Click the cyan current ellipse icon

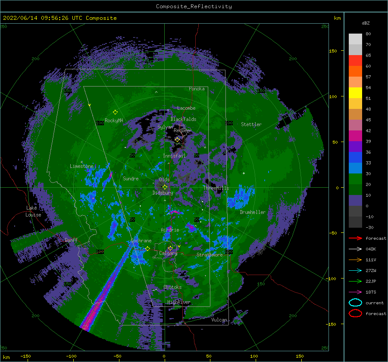point(355,303)
